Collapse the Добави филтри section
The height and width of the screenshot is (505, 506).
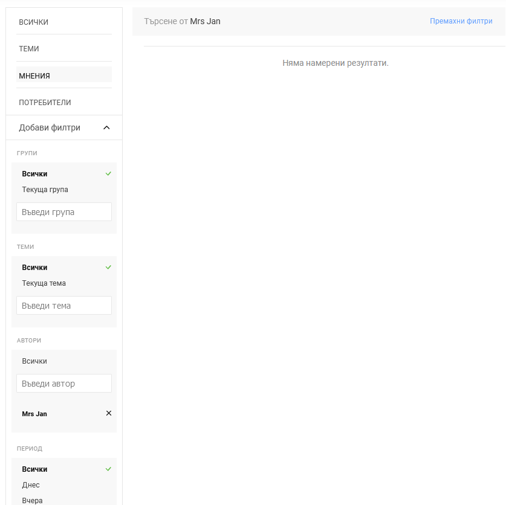pos(64,127)
